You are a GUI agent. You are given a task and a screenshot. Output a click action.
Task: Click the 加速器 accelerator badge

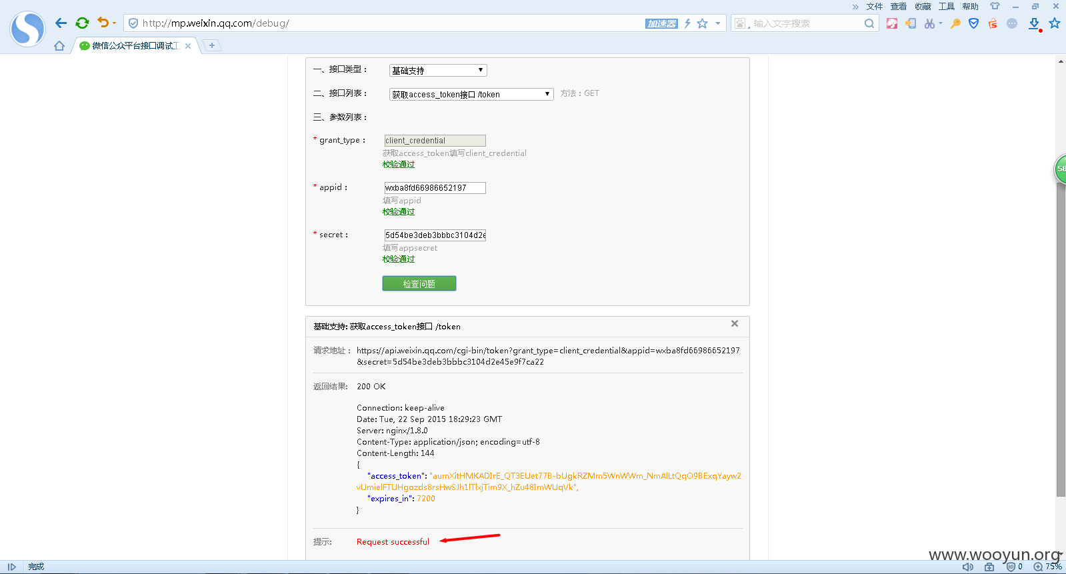(x=661, y=23)
